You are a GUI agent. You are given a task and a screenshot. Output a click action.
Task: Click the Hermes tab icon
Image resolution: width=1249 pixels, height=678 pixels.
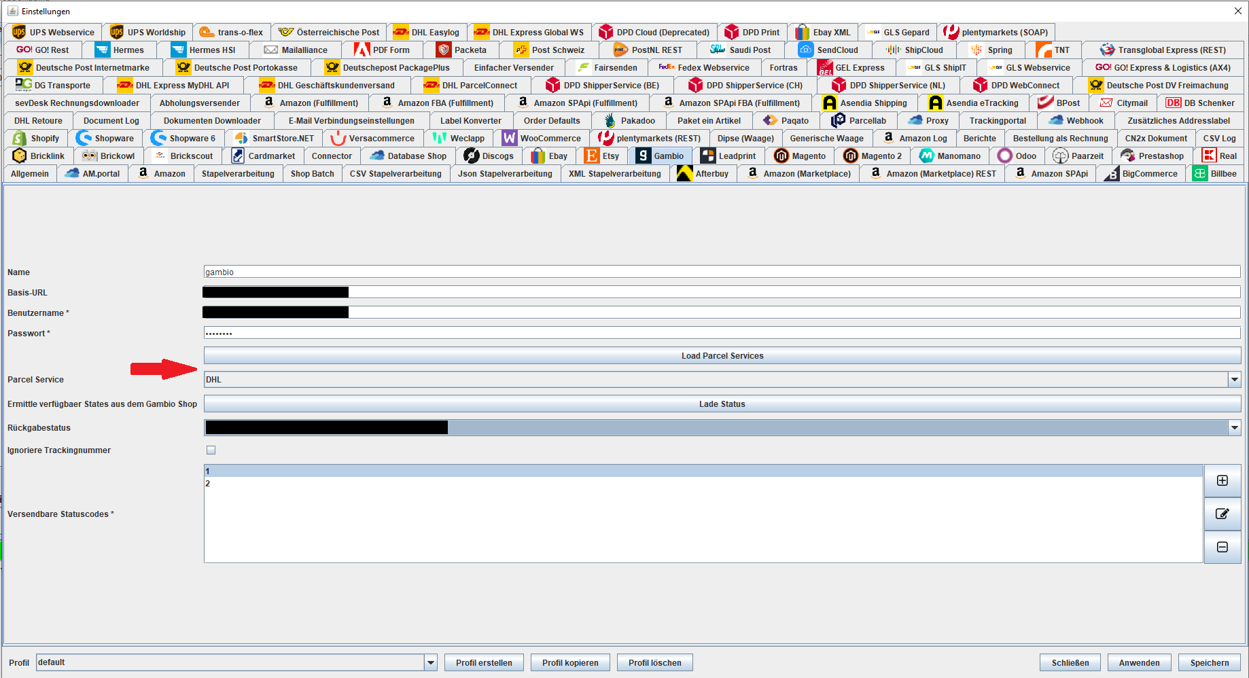[102, 50]
